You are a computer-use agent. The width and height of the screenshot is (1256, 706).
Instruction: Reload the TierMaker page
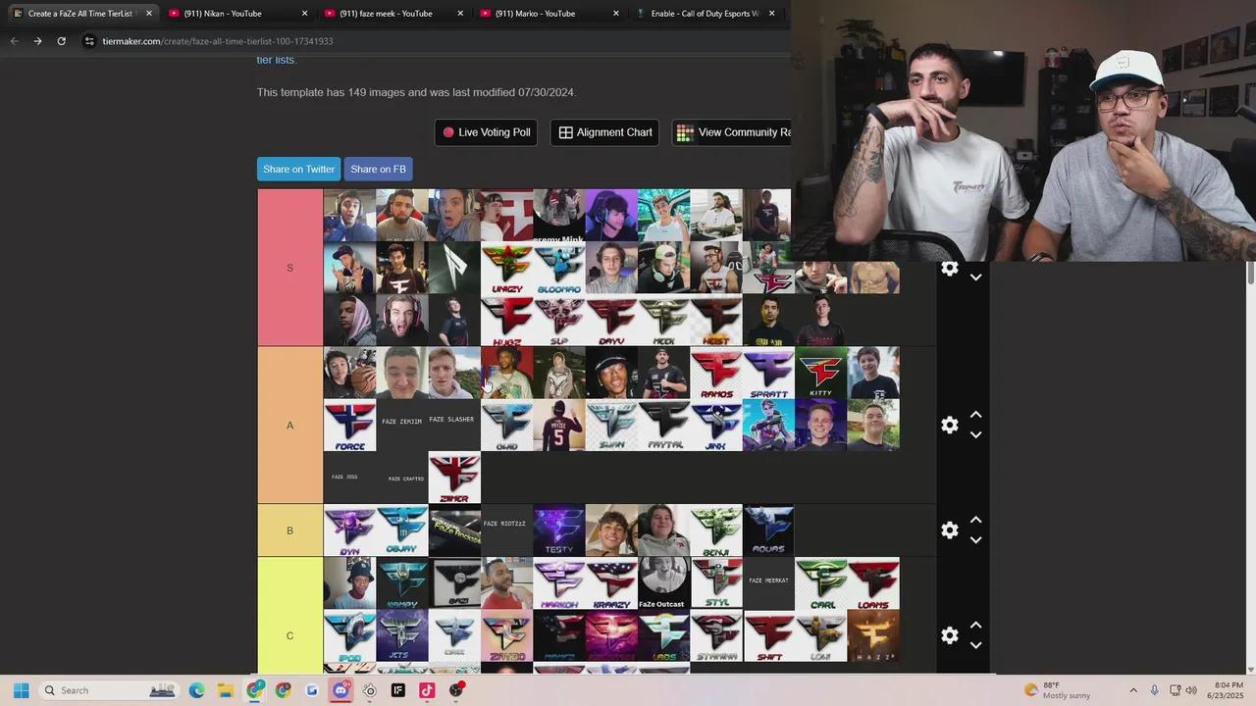pos(61,41)
